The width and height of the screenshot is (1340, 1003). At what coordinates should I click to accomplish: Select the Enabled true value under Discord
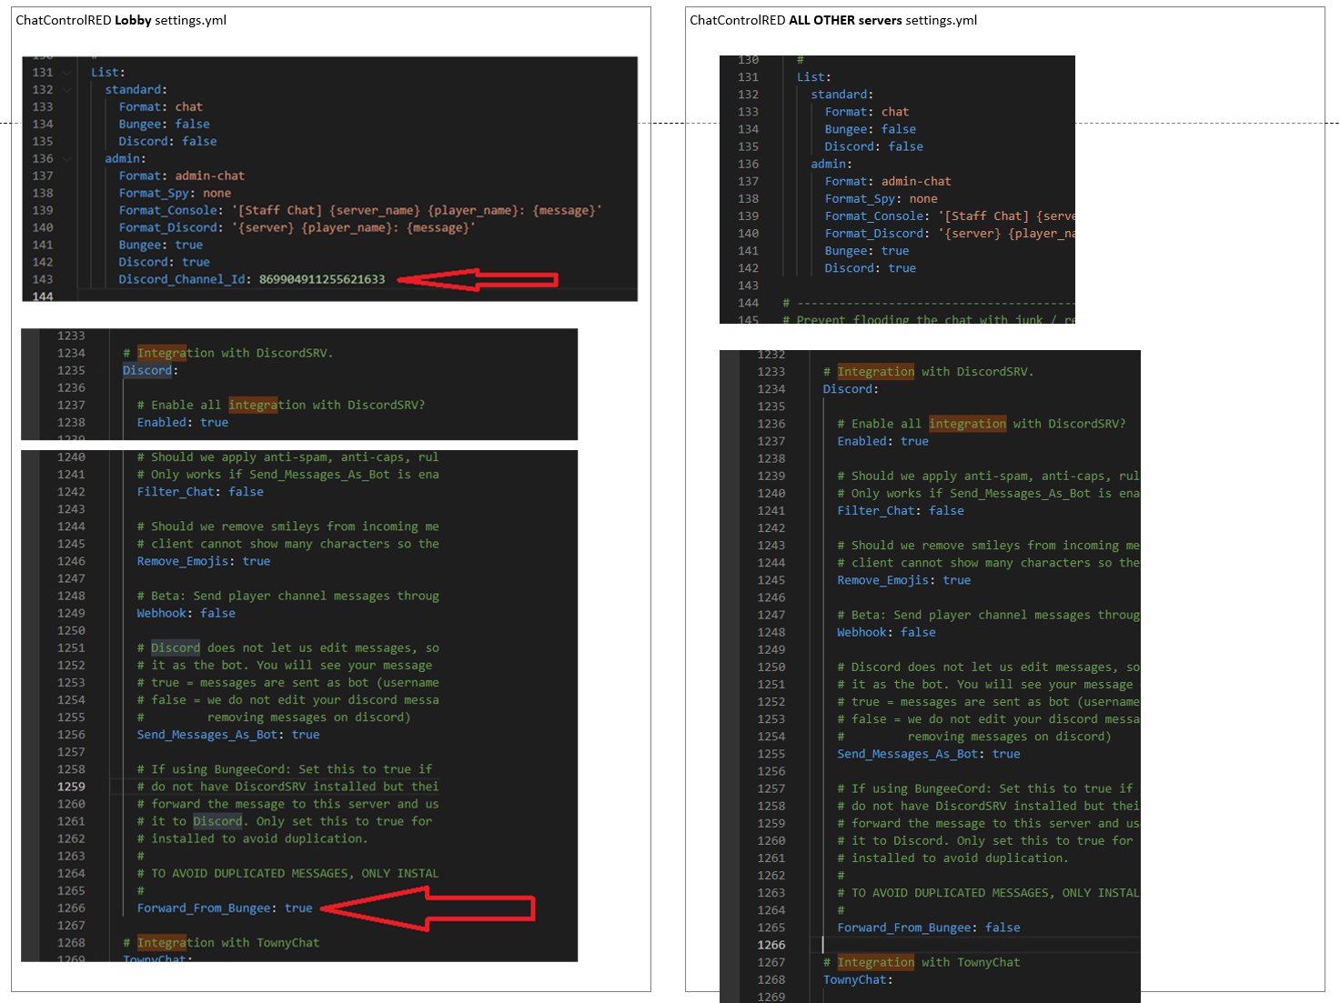click(214, 422)
